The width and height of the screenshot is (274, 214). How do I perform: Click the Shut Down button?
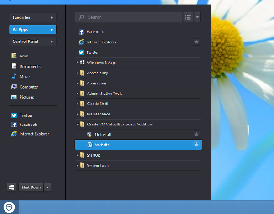(31, 187)
